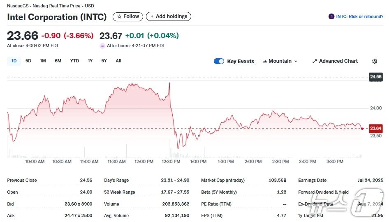Open chart settings gear icon
The width and height of the screenshot is (389, 222).
coord(375,61)
